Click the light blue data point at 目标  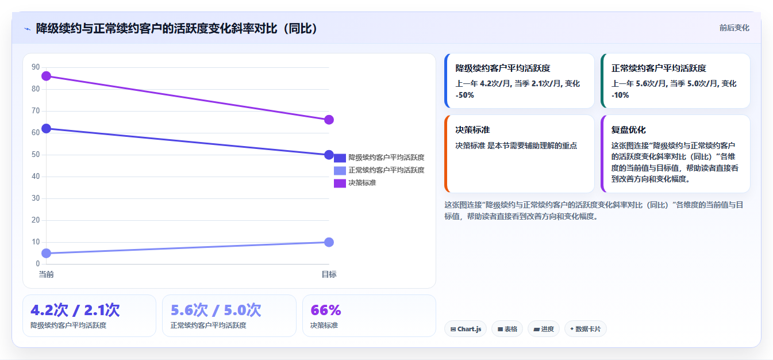tap(329, 242)
